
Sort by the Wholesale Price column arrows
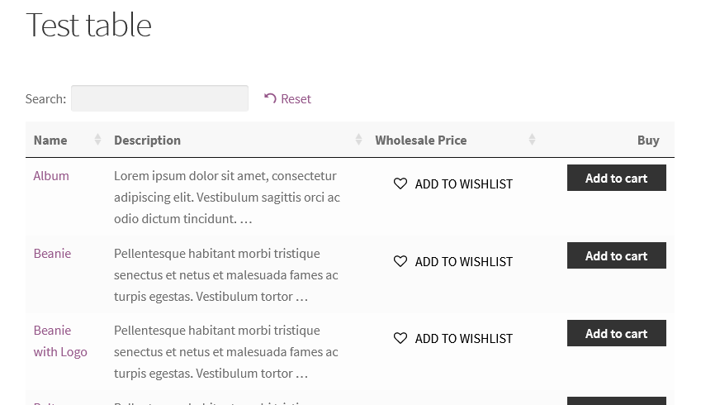(532, 140)
